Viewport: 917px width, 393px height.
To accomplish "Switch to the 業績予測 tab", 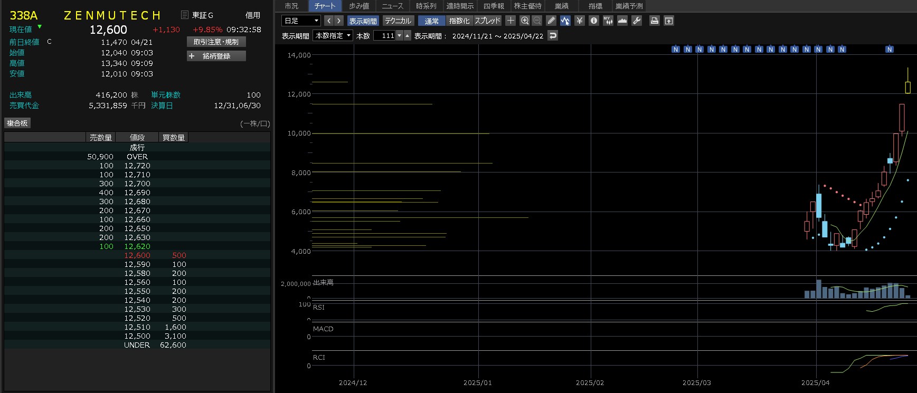I will 629,6.
